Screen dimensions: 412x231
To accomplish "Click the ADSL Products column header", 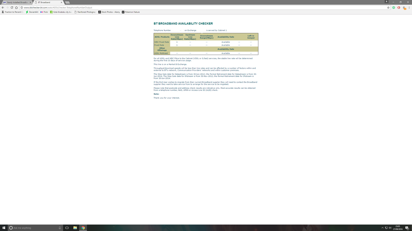I will (x=162, y=37).
